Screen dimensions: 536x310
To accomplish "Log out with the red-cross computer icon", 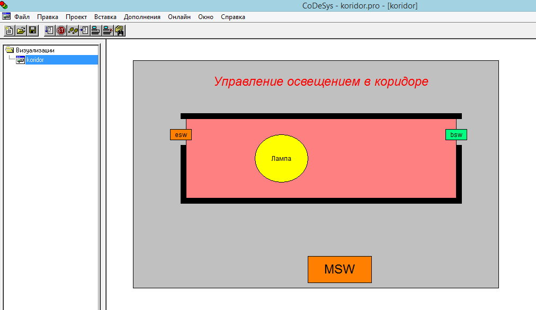I will pyautogui.click(x=108, y=30).
